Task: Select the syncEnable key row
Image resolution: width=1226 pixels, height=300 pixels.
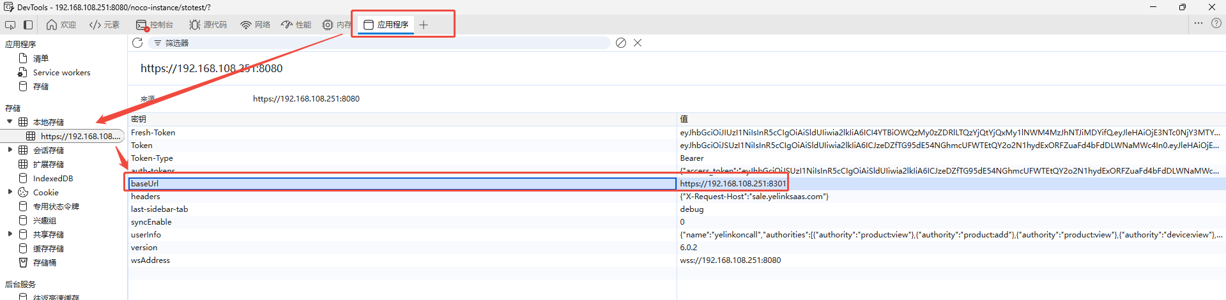Action: pyautogui.click(x=402, y=221)
